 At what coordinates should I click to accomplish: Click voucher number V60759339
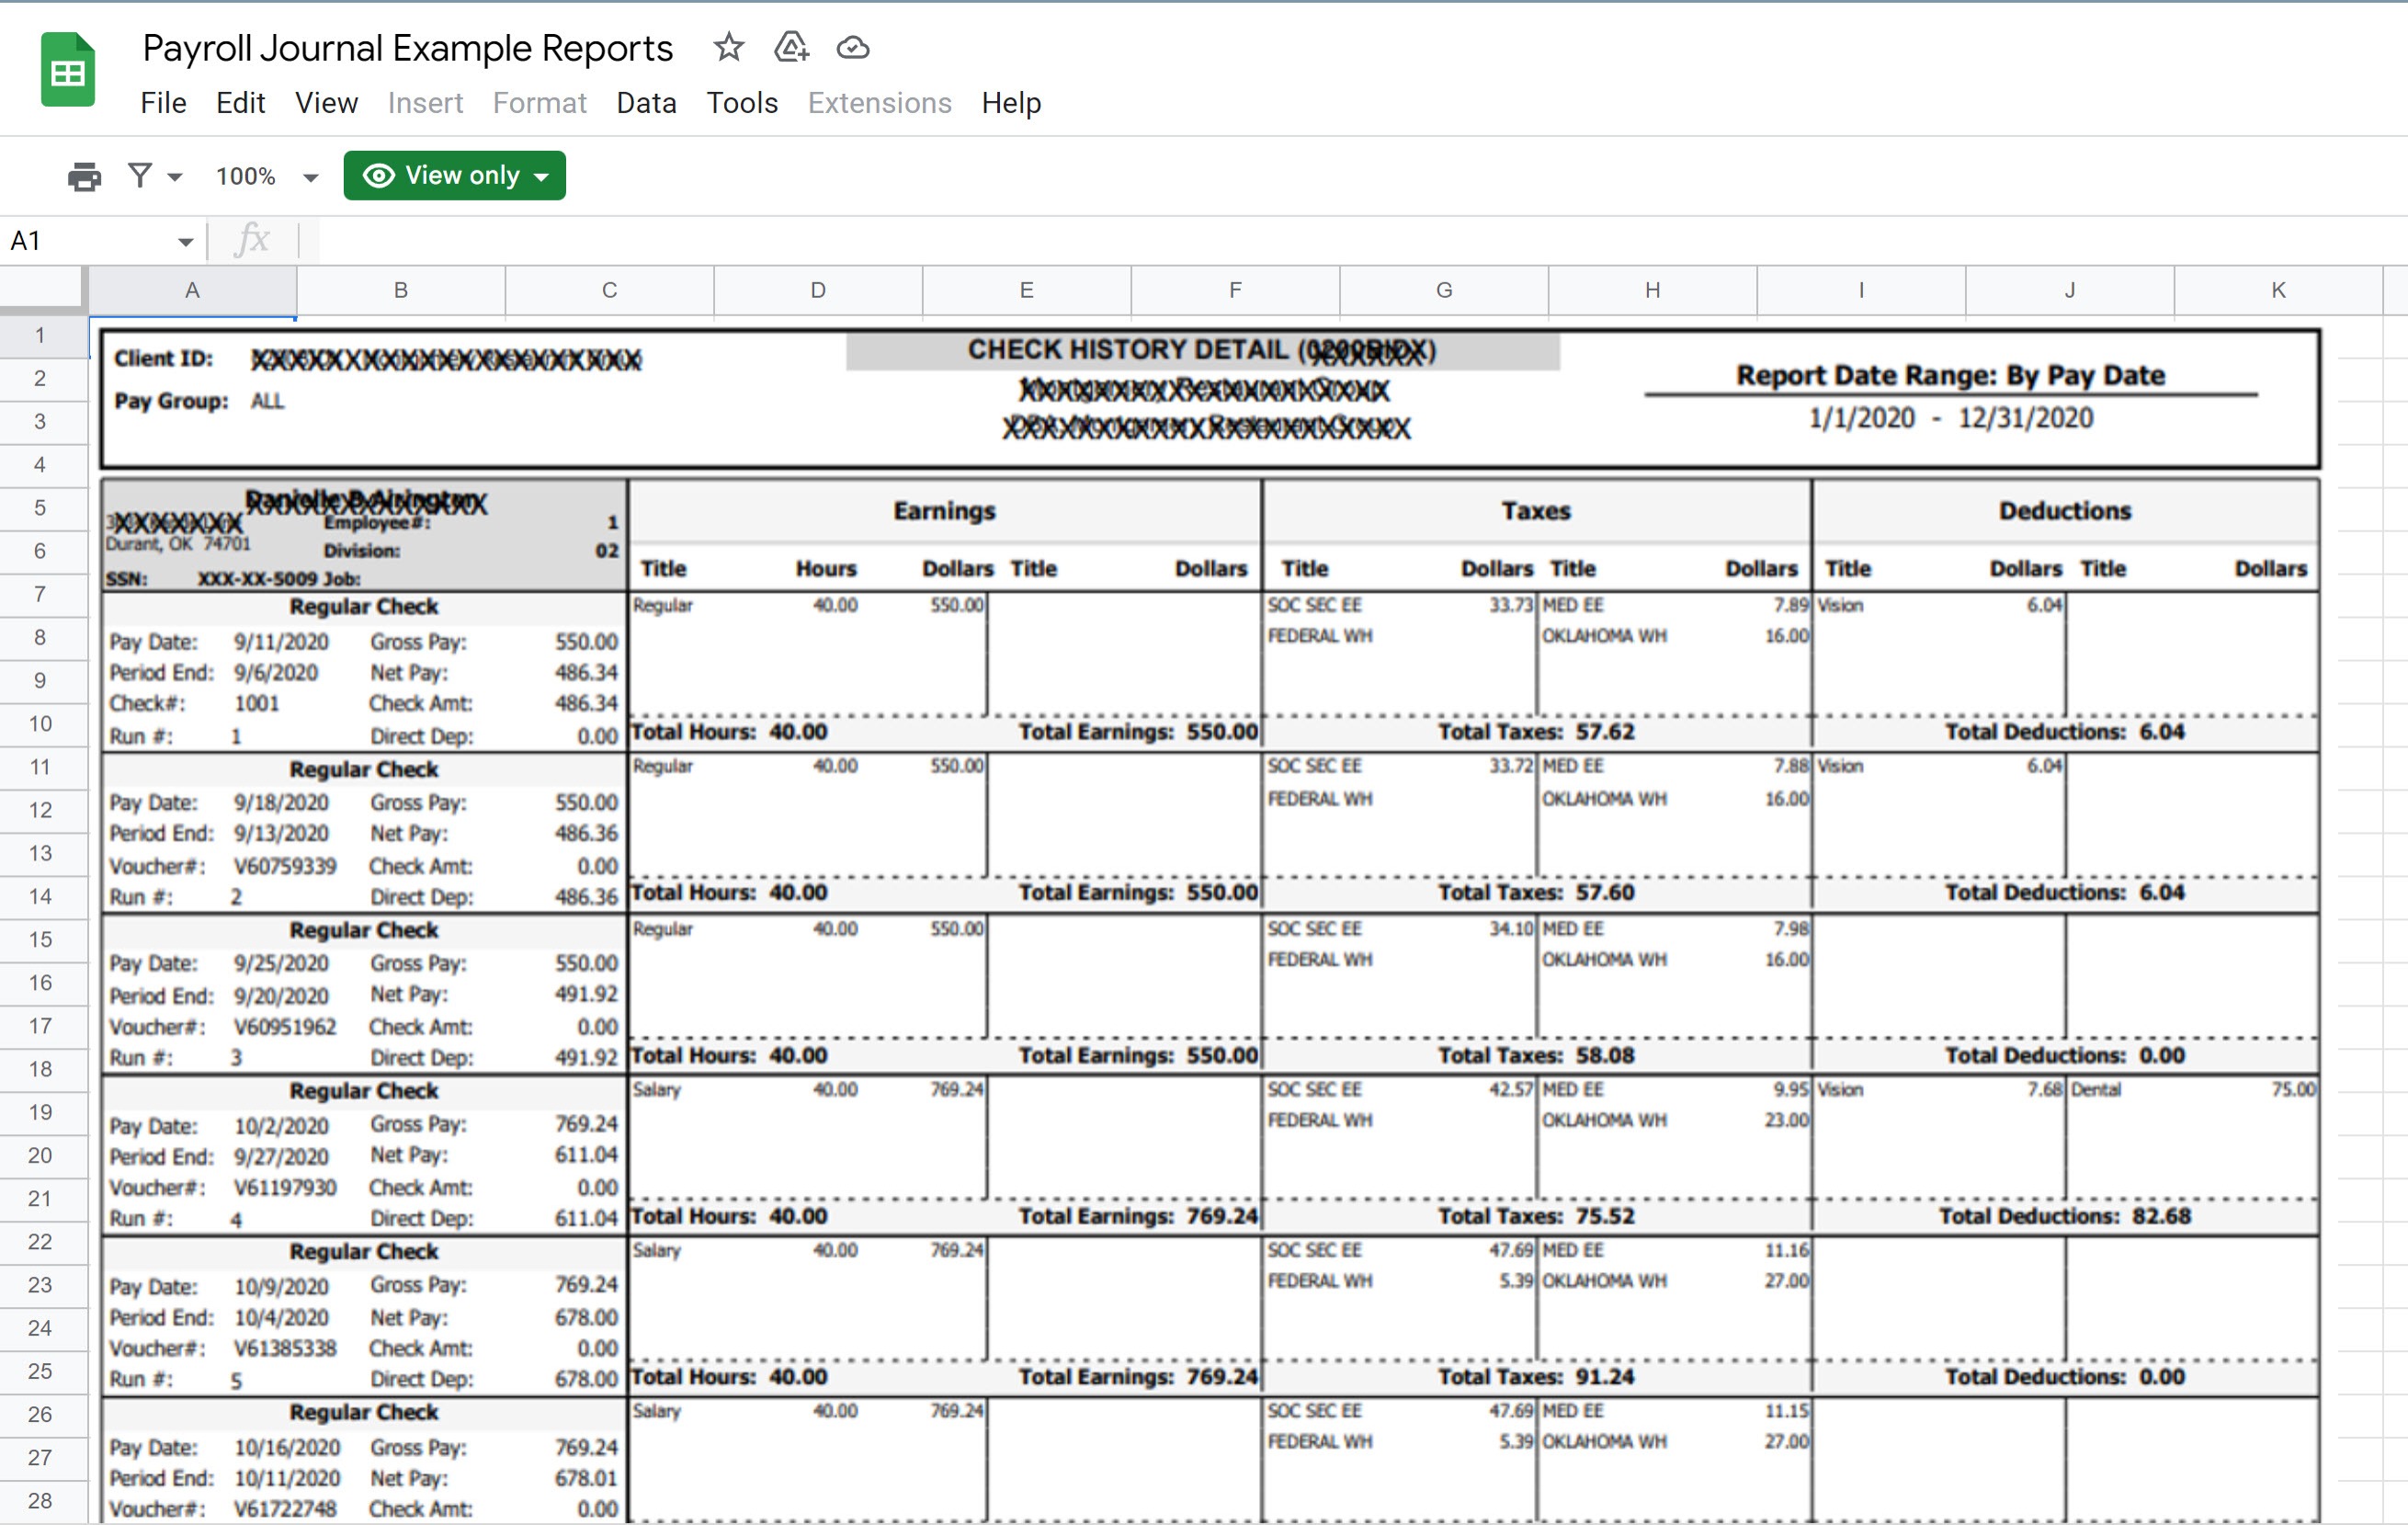tap(285, 867)
